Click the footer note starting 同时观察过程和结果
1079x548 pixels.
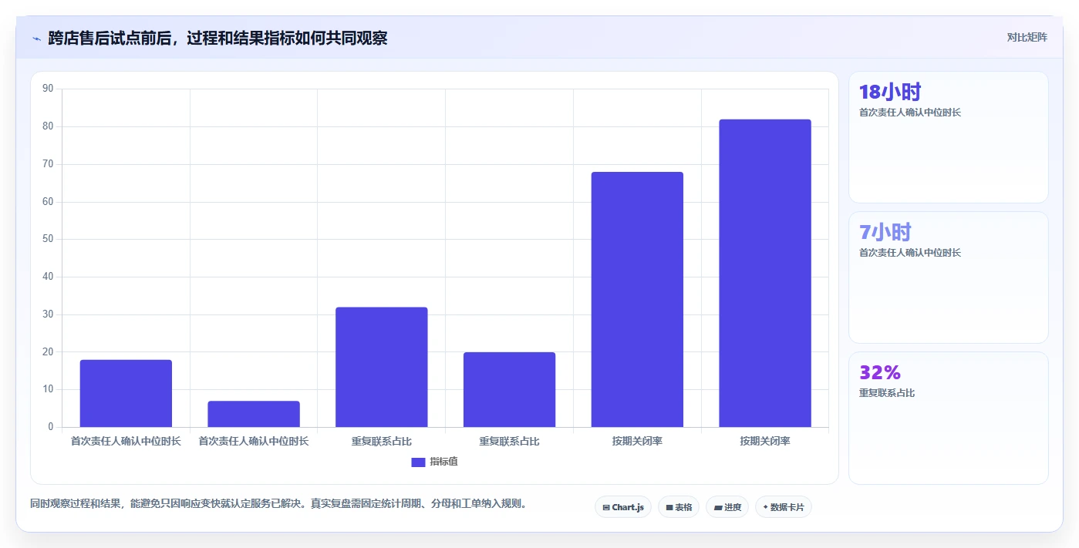(x=279, y=504)
